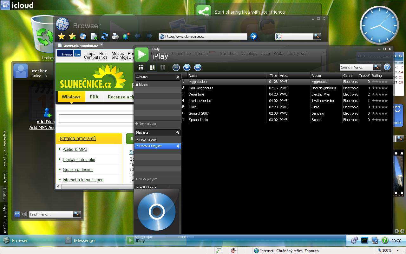This screenshot has height=254, width=406.
Task: Select Default Playlist in iPlay
Action: coord(158,146)
